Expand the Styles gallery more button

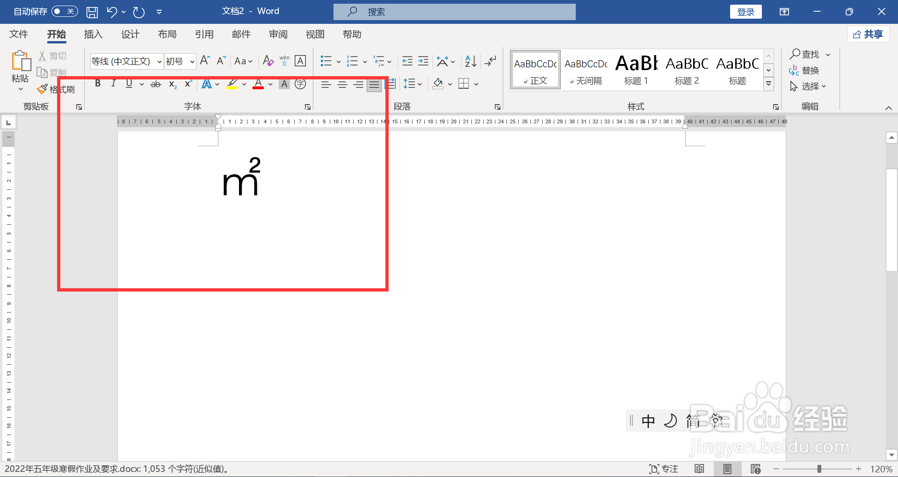tap(768, 84)
